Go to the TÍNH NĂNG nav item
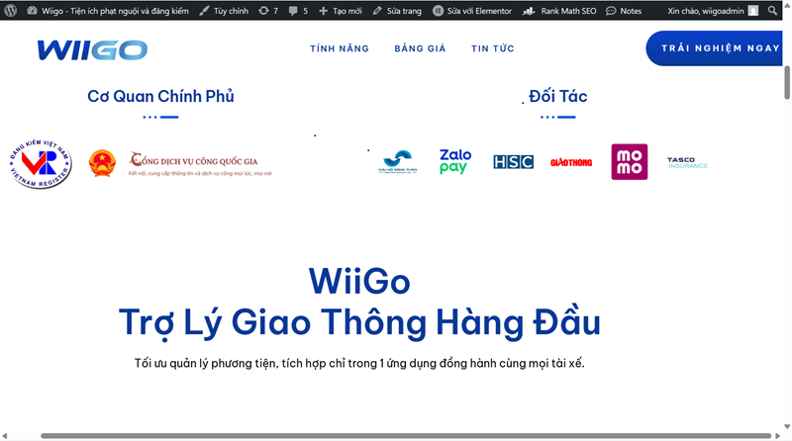The width and height of the screenshot is (792, 441). 340,48
